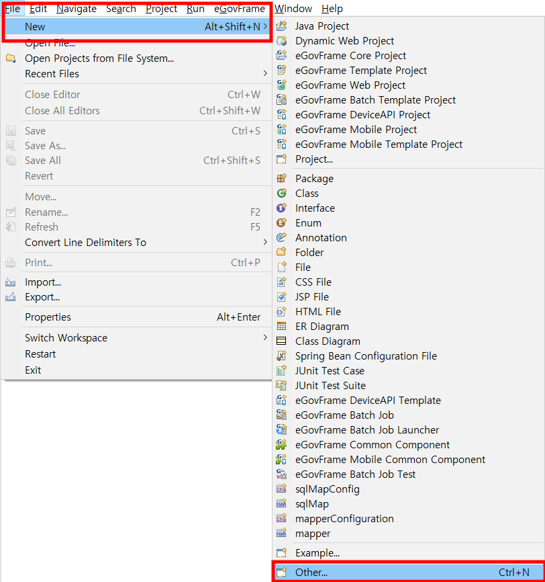Click the Spring Bean Configuration File icon

pos(282,356)
